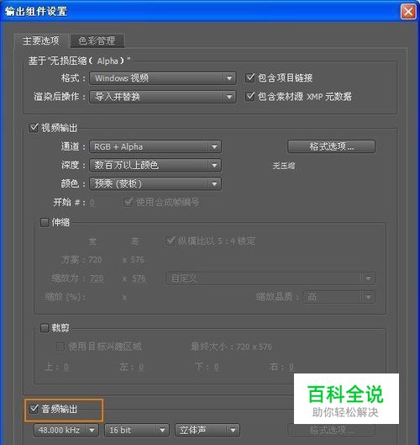Switch to the 色彩管理 tab
The image size is (420, 445).
[97, 40]
